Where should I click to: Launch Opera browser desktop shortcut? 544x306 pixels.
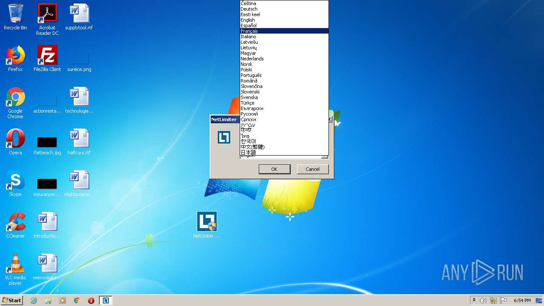pyautogui.click(x=15, y=142)
